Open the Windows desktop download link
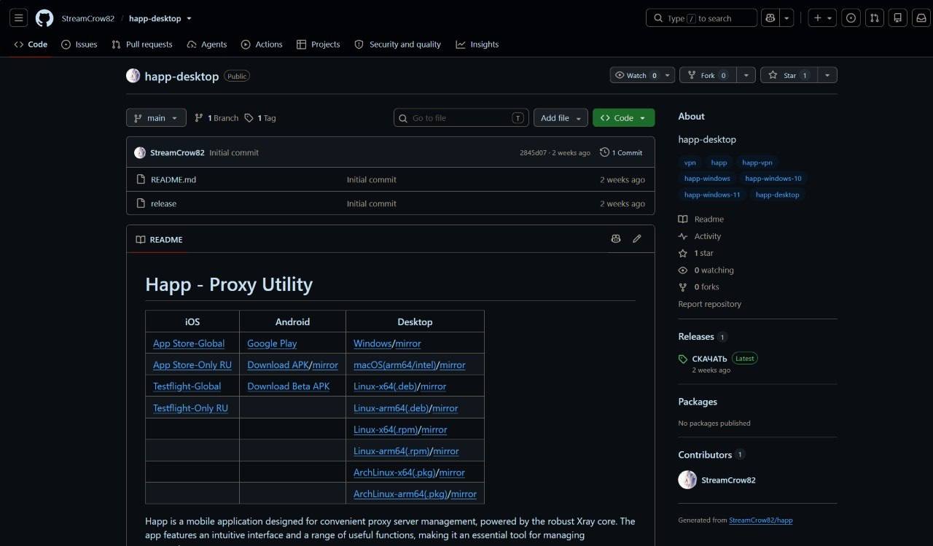The image size is (933, 546). [372, 343]
